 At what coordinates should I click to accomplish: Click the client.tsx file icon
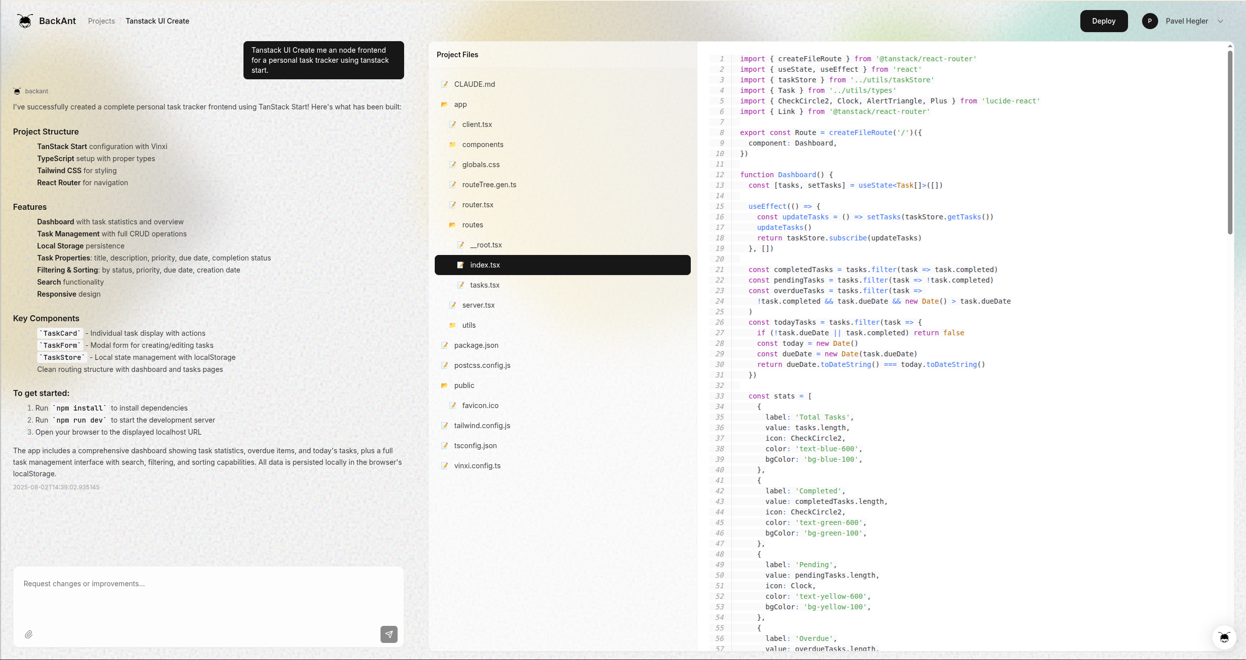[x=452, y=124]
